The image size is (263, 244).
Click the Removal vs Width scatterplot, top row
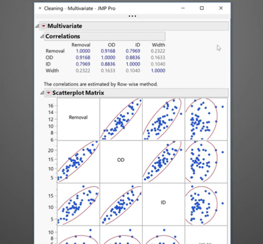tap(206, 119)
